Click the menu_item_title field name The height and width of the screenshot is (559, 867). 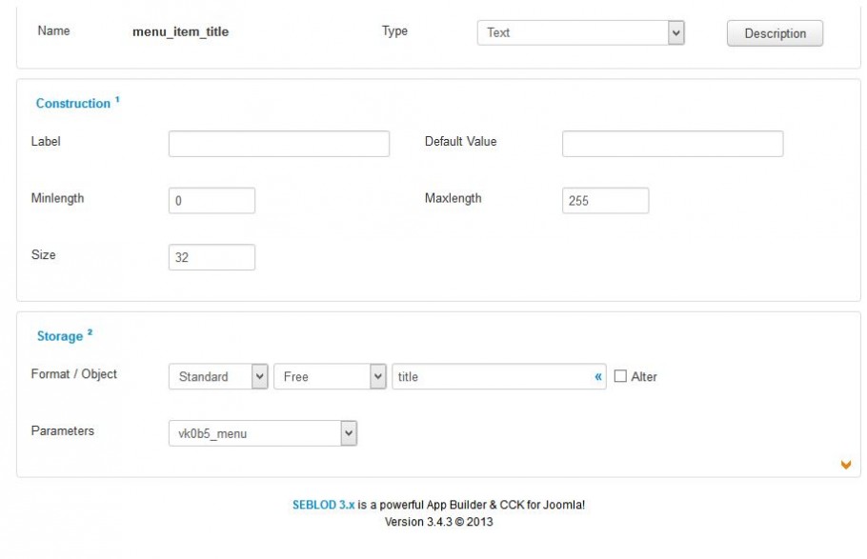[180, 32]
